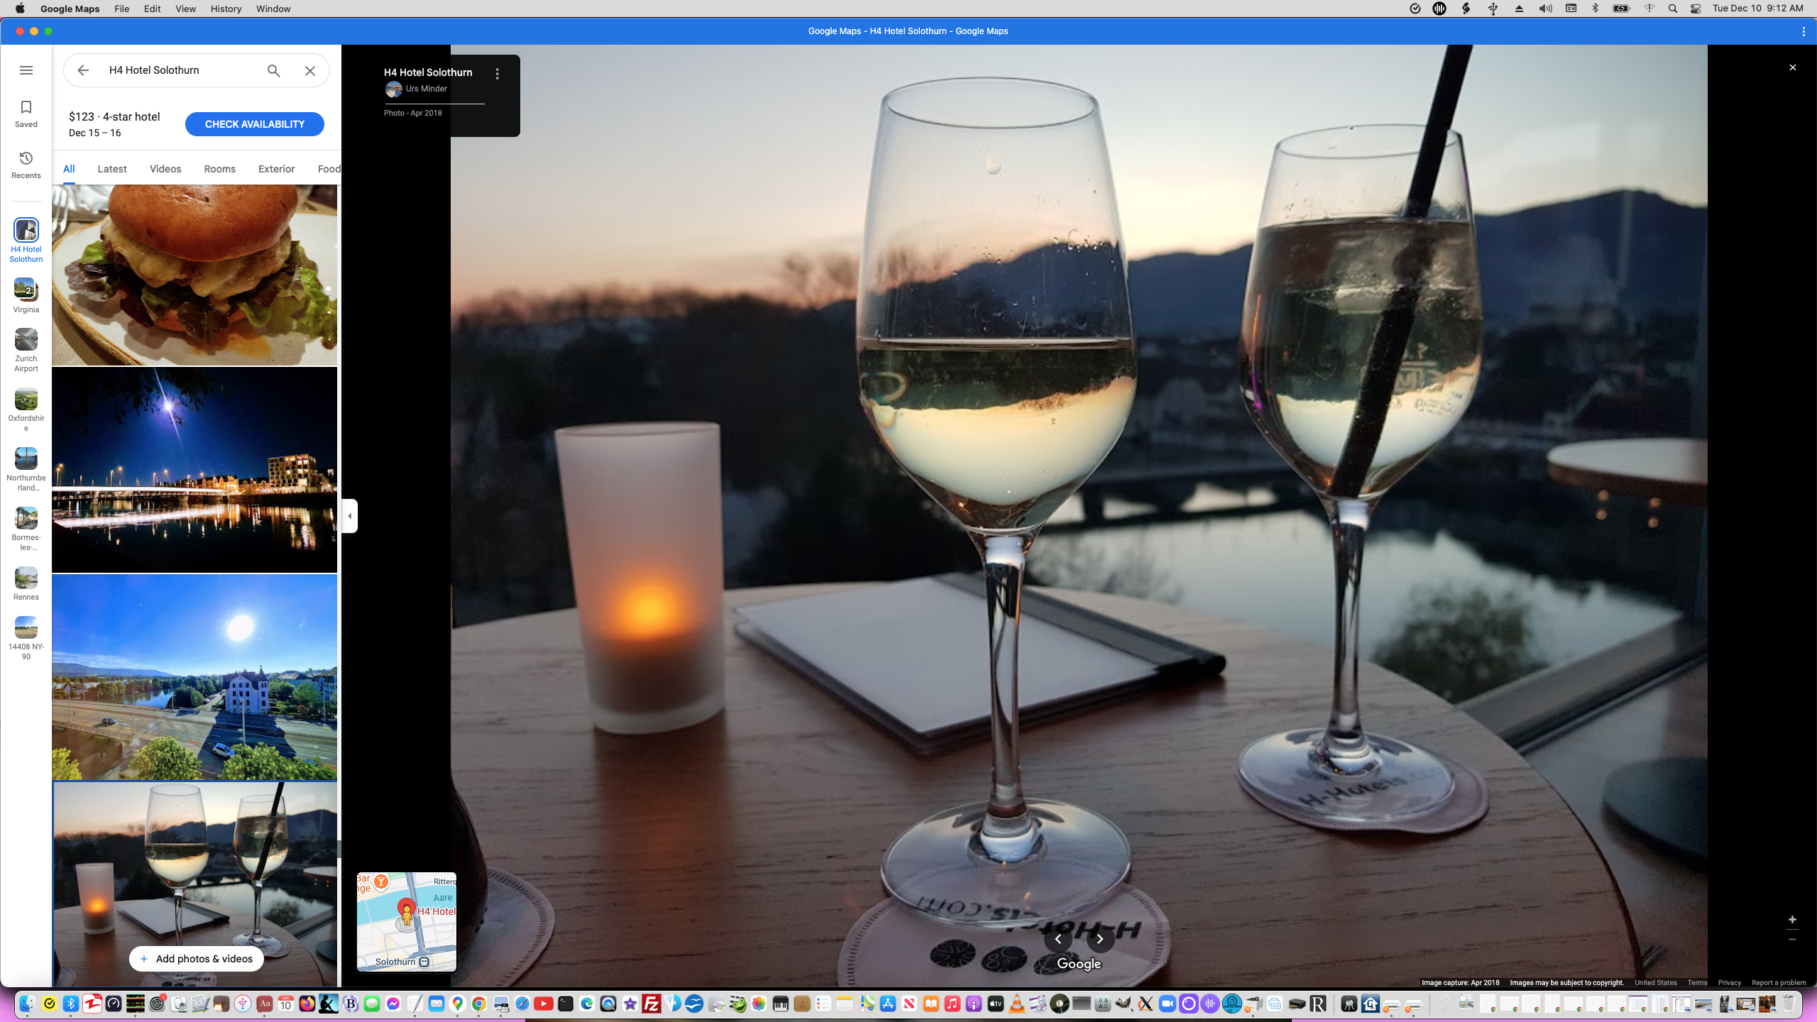Open the night bridge photo thumbnail

[x=194, y=470]
